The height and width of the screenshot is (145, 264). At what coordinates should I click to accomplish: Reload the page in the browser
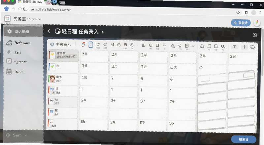25,9
